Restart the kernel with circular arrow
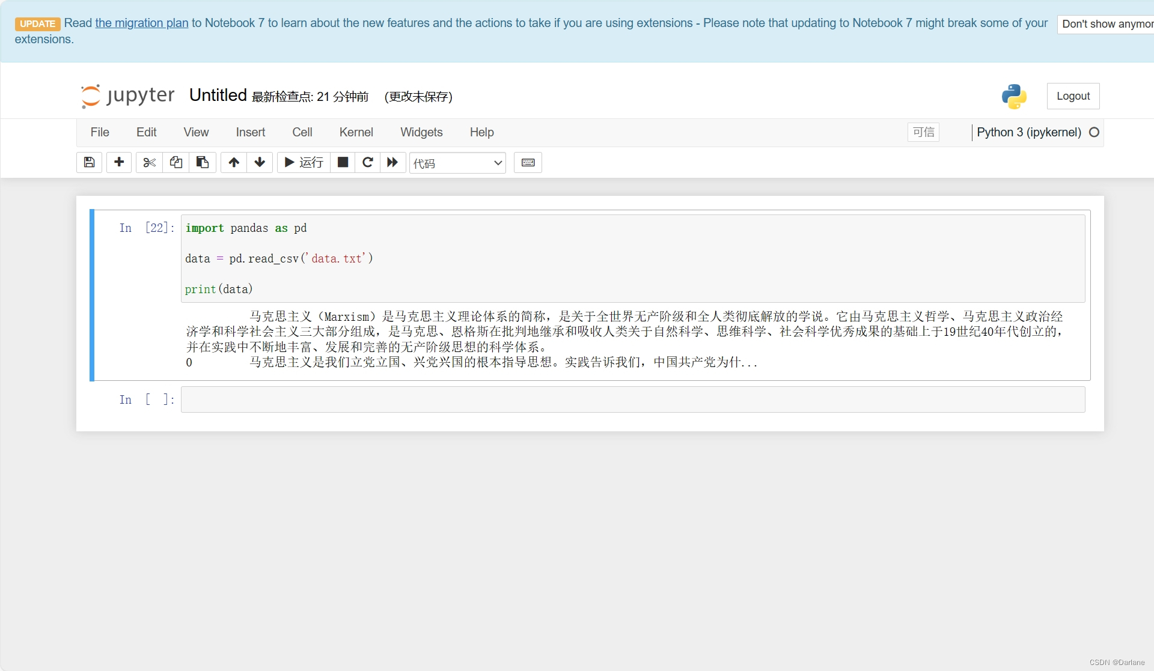Screen dimensions: 1154x671 368,162
